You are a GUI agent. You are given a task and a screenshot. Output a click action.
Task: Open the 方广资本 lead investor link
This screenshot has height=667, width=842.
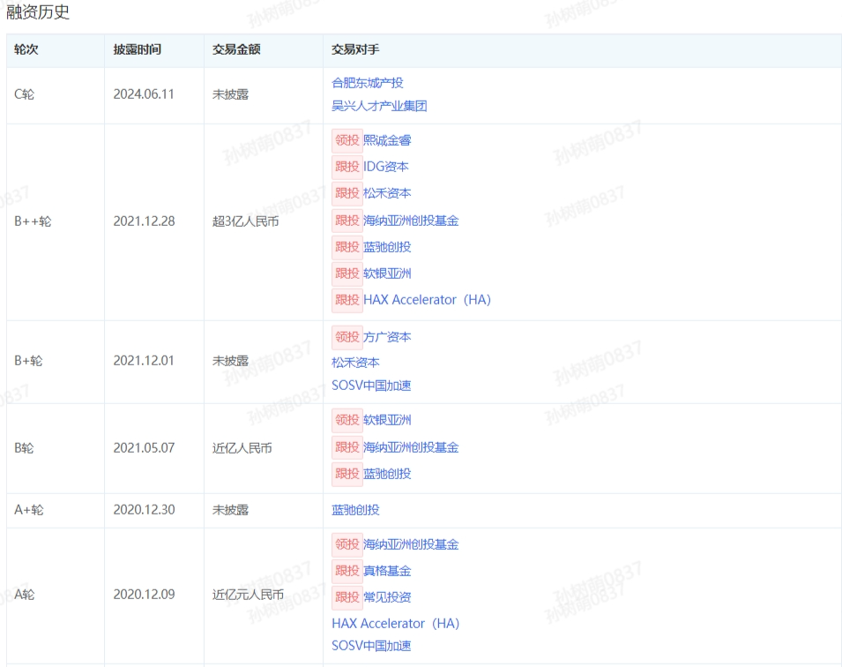pos(387,337)
